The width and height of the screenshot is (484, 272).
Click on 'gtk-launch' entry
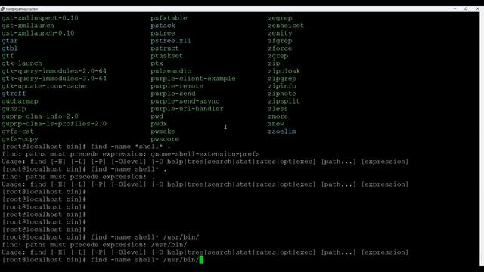pos(22,63)
